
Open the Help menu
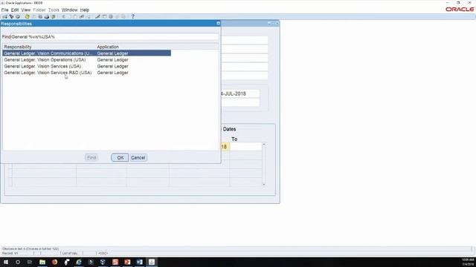click(x=85, y=10)
